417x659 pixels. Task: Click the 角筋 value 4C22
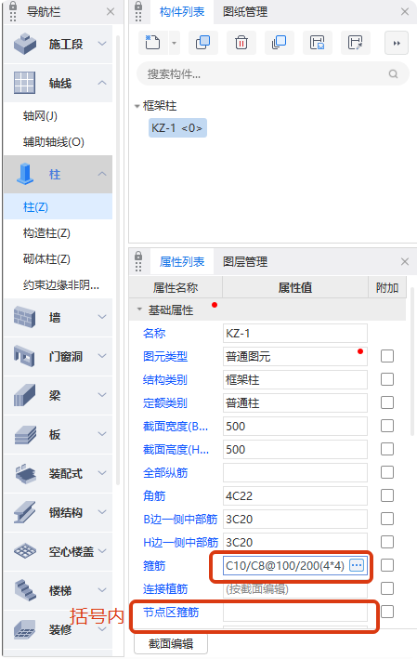tap(295, 496)
